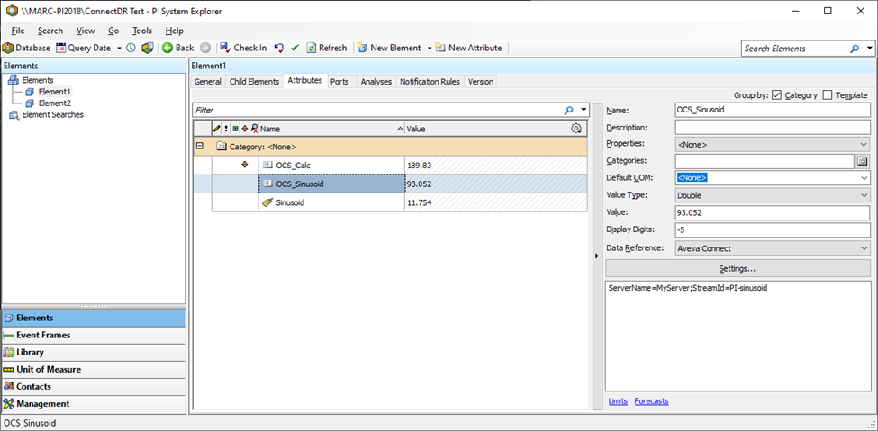The height and width of the screenshot is (431, 878).
Task: Click the green Back arrow icon
Action: pyautogui.click(x=167, y=48)
